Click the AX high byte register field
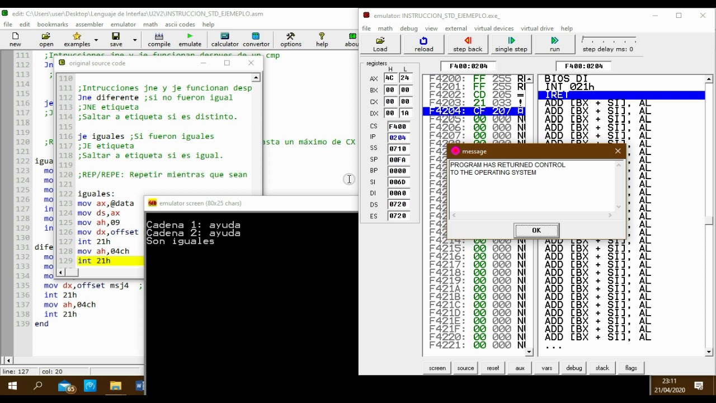This screenshot has width=716, height=403. [x=390, y=78]
